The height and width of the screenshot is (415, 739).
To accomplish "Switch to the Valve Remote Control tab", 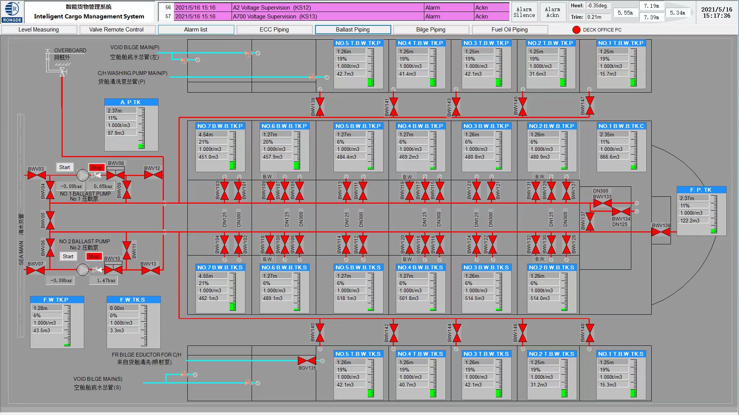I will pos(117,30).
